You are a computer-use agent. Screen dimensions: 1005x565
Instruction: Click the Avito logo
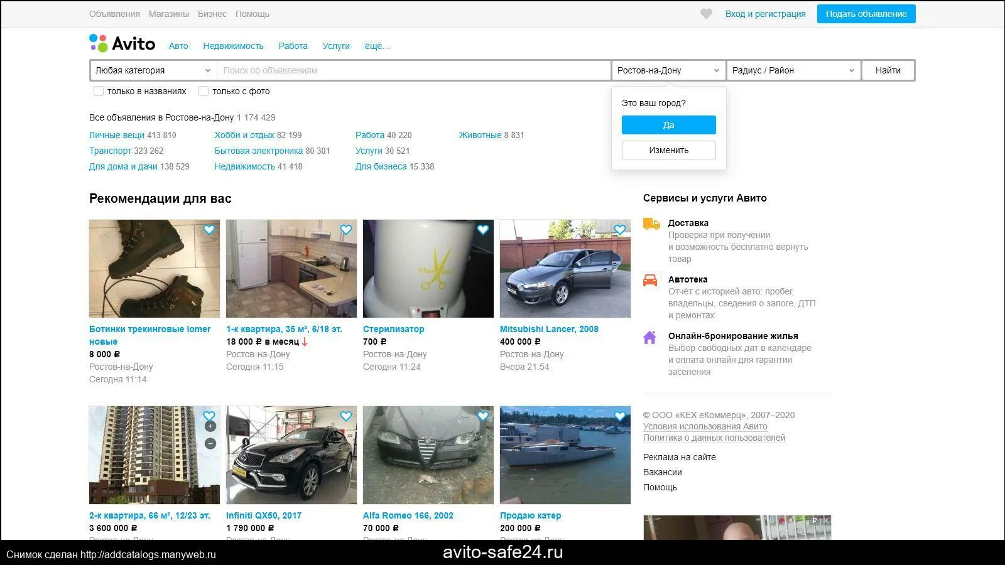(x=122, y=43)
